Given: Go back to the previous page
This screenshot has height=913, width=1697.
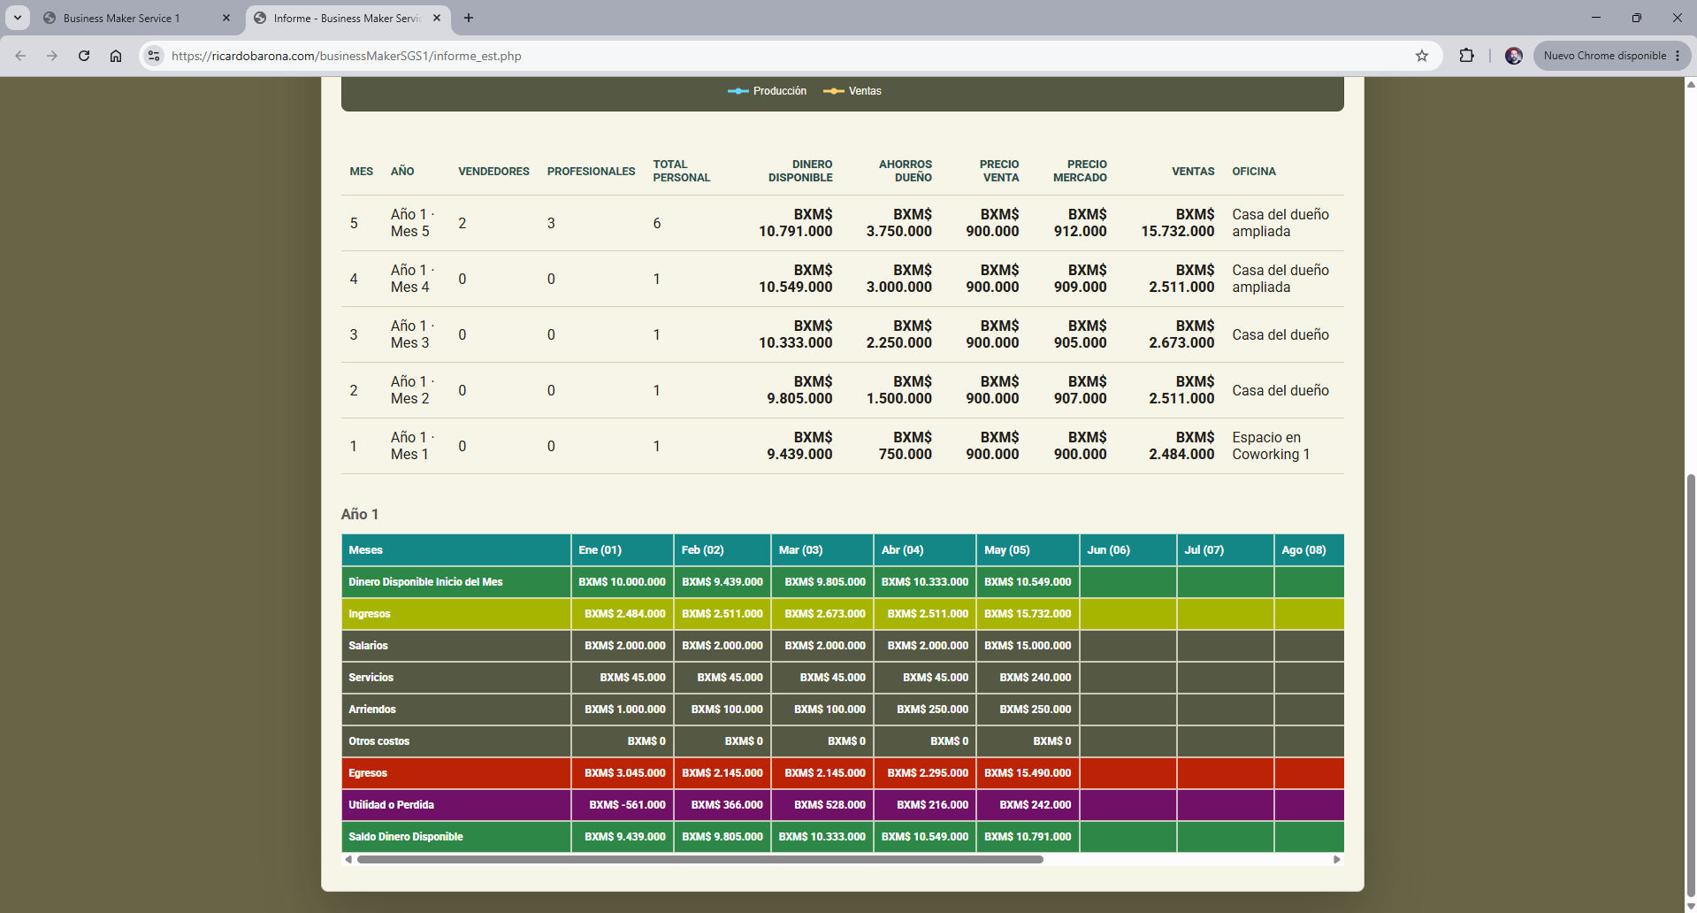Looking at the screenshot, I should click(20, 56).
